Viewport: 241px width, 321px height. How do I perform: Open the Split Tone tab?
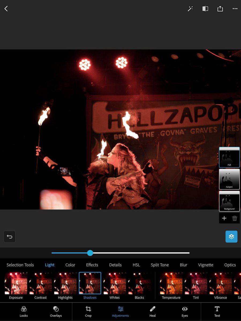point(160,265)
